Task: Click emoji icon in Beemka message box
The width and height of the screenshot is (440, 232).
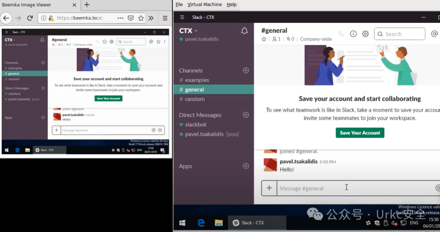Action: point(160,130)
